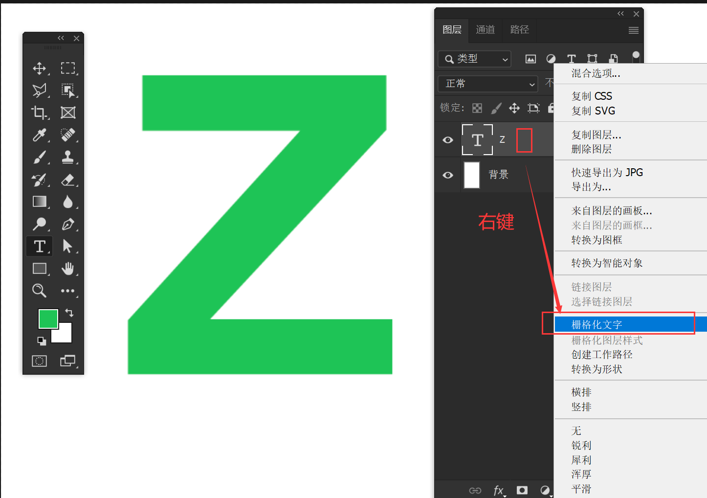Viewport: 707px width, 498px height.
Task: Hide the 背景 layer
Action: click(x=448, y=175)
